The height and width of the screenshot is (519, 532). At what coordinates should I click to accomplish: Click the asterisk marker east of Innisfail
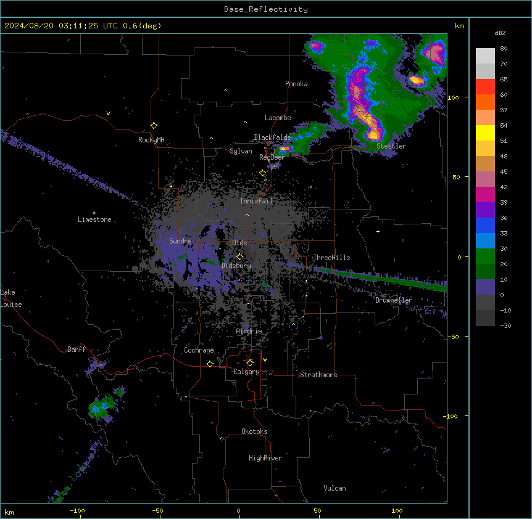310,187
